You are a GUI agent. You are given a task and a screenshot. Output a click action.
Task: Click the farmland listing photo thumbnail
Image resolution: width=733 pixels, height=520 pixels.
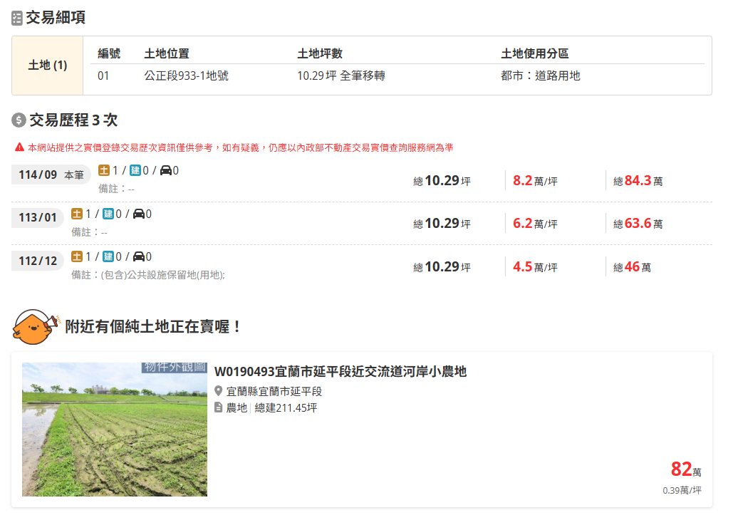(x=115, y=430)
